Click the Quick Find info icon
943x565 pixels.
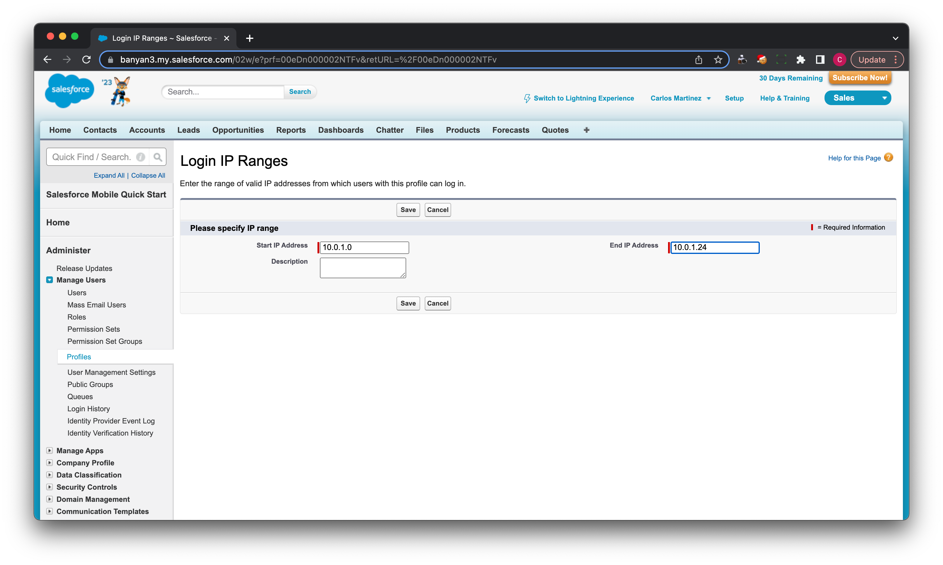click(140, 157)
